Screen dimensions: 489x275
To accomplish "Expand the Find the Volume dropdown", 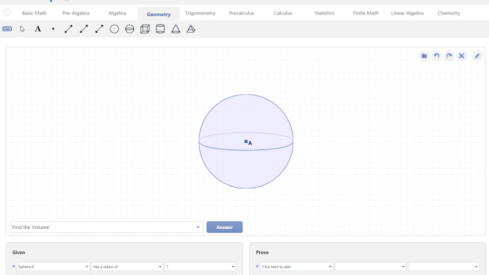I will point(106,227).
